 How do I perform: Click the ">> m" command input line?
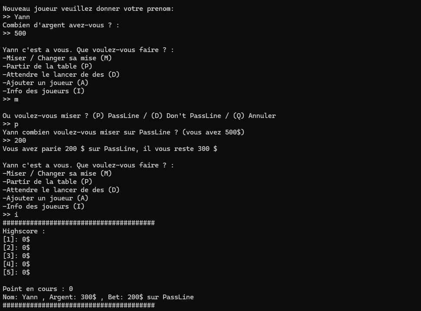(10, 99)
